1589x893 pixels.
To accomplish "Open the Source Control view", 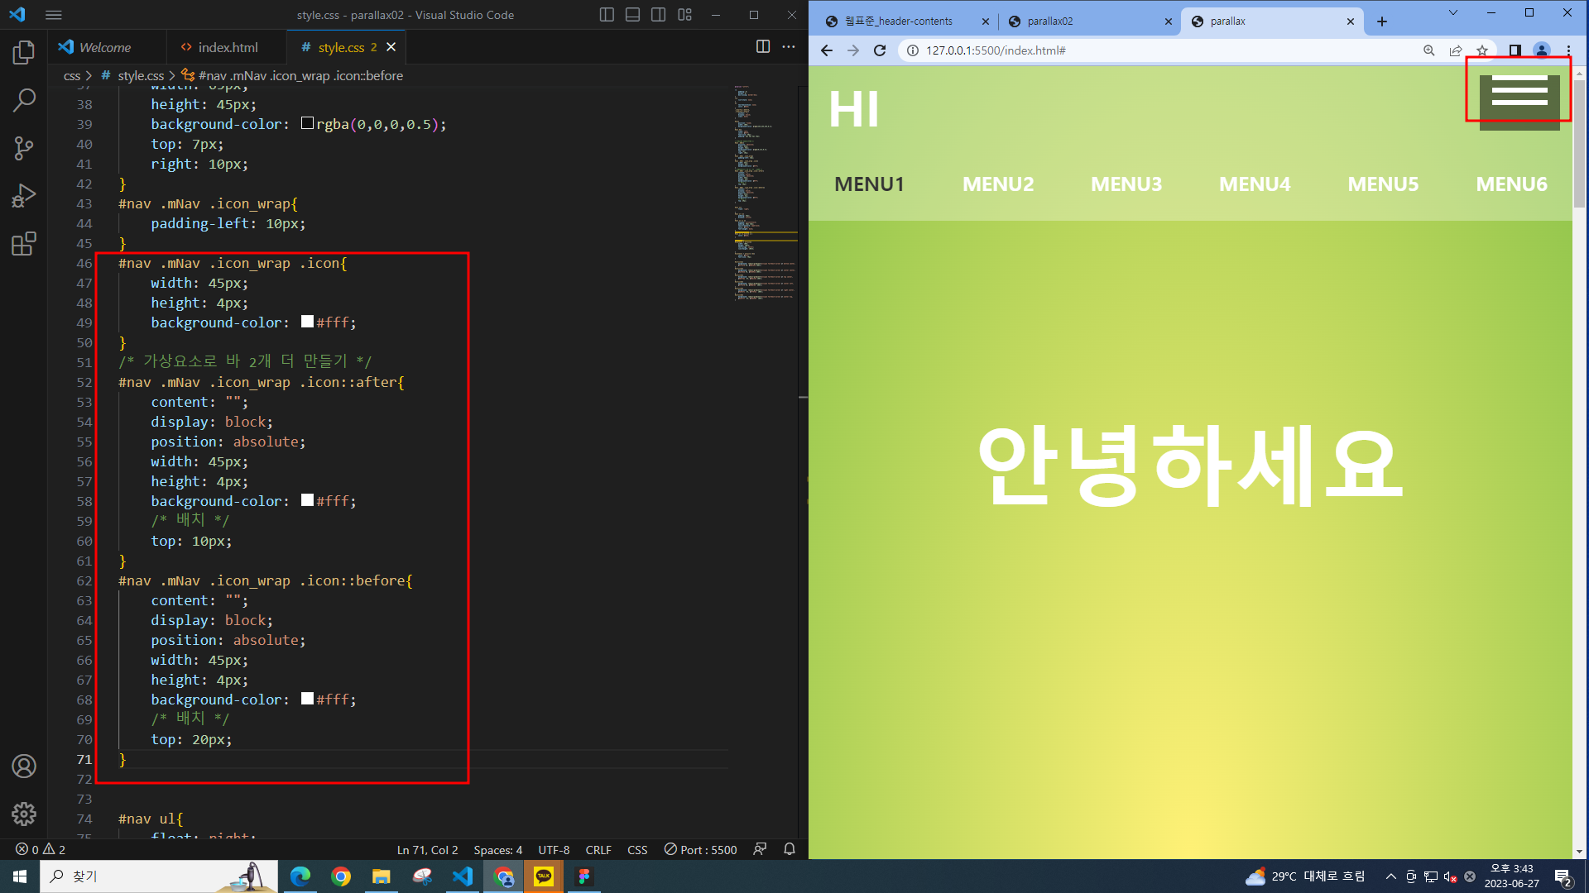I will (x=24, y=149).
